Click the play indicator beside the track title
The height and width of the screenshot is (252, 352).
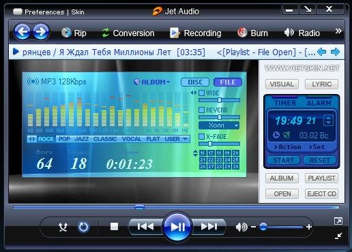pos(16,52)
